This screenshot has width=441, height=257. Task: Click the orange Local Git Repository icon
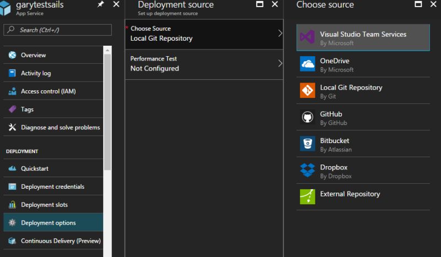point(308,90)
